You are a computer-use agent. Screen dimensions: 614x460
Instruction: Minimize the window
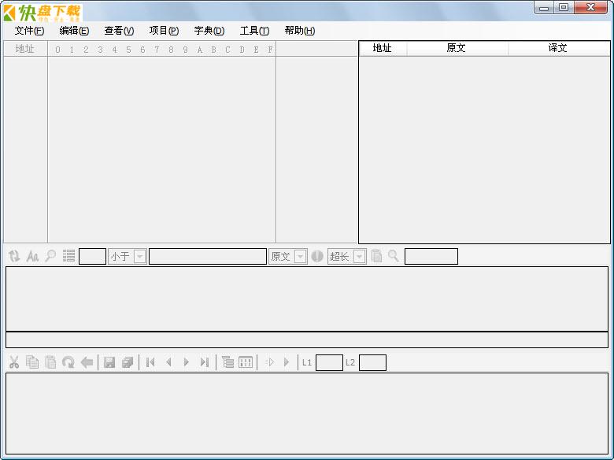point(543,7)
